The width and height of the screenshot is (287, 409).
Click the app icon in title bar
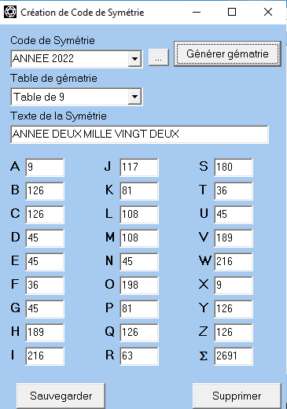tap(10, 12)
